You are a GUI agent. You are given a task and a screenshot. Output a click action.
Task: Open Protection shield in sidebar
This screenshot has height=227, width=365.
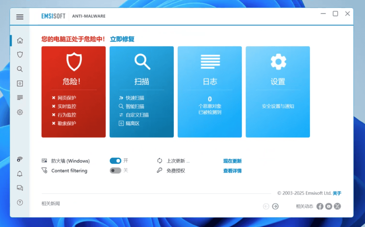click(20, 54)
